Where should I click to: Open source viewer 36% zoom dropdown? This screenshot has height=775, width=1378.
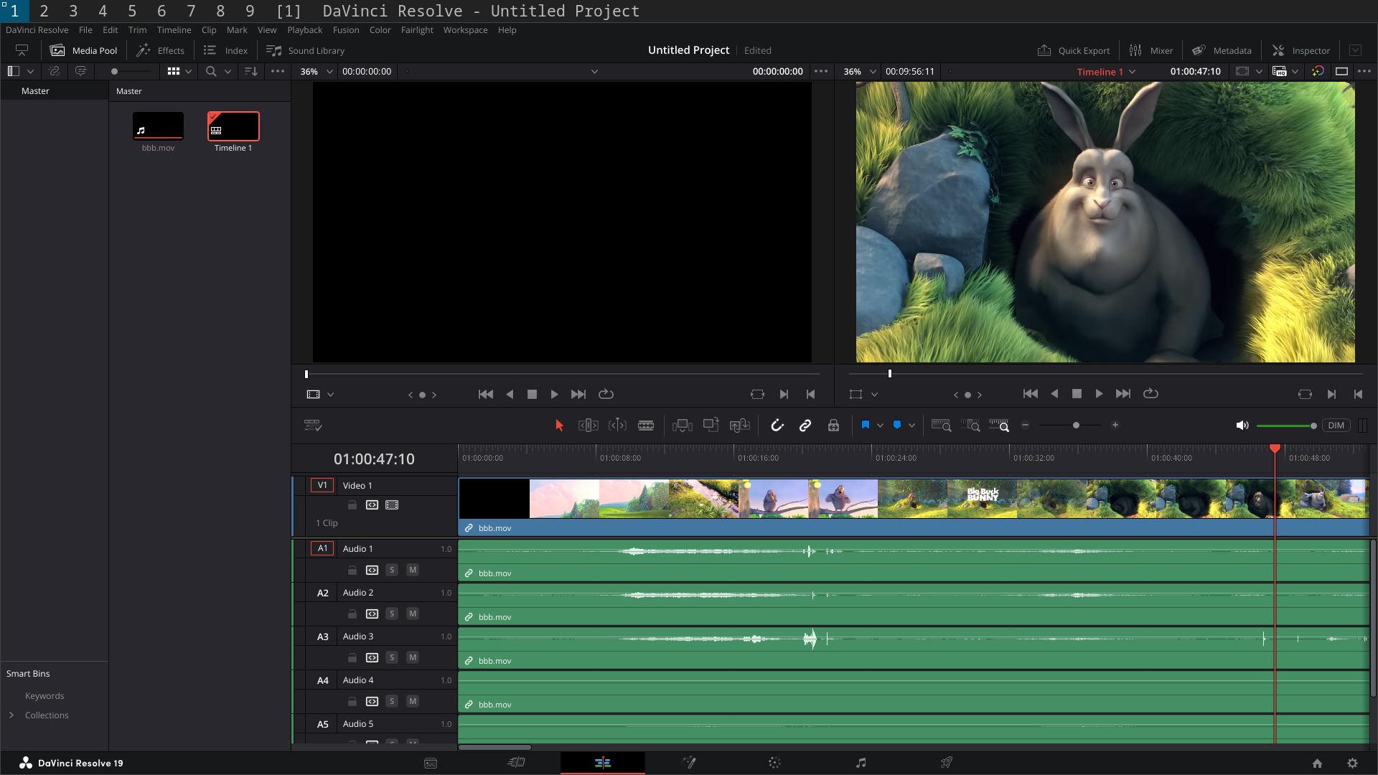tap(329, 72)
